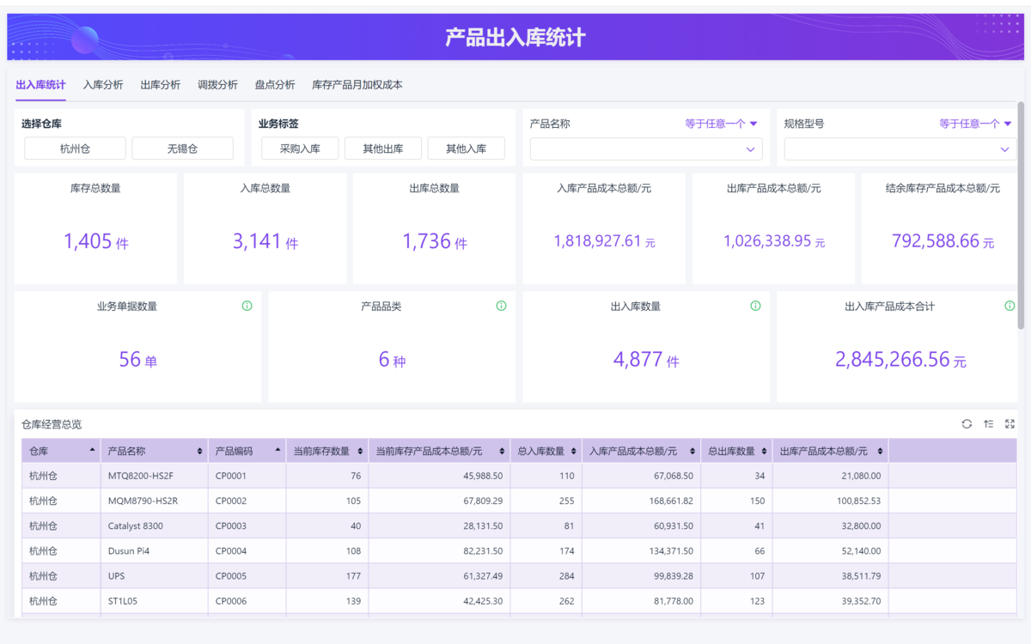Click info icon on 产品品类 card
This screenshot has height=644, width=1031.
coord(501,306)
